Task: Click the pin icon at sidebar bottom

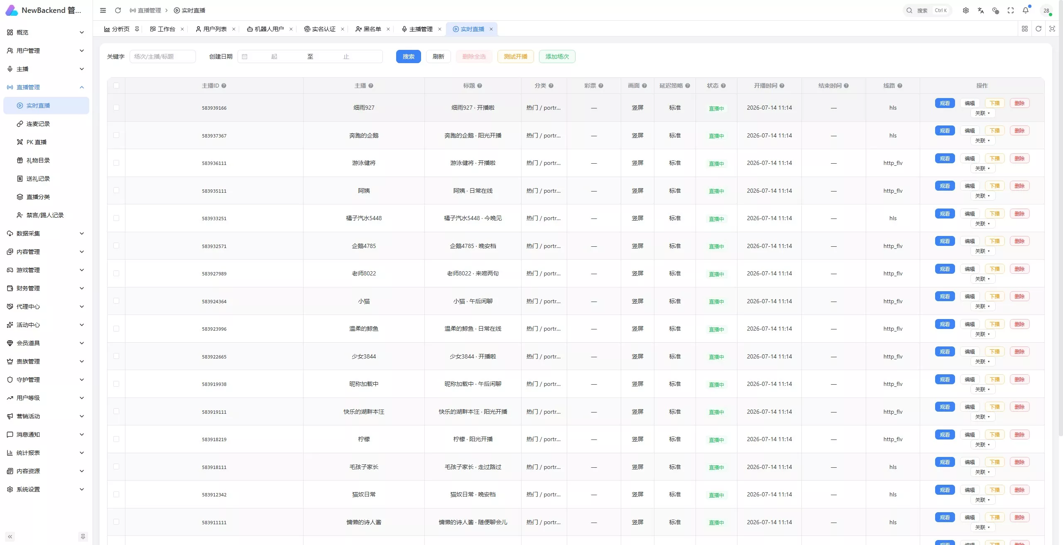Action: point(83,537)
